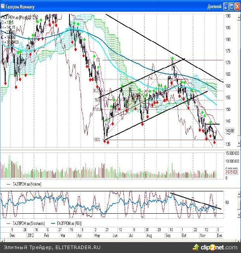The height and width of the screenshot is (253, 241).
Task: Select the ГАЗПРОМ ао [RSI] legend entry
Action: pos(70,223)
